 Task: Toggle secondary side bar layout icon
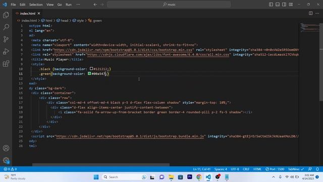284,5
